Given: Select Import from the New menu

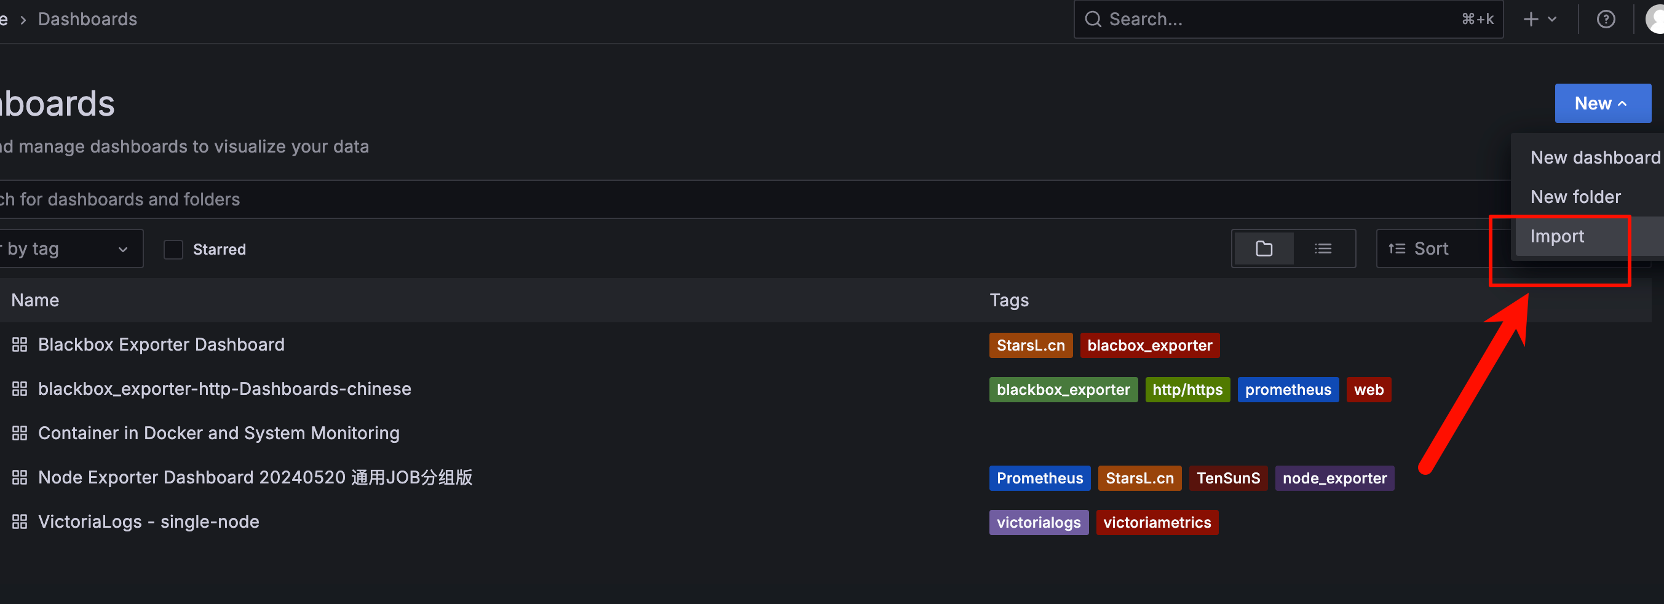Looking at the screenshot, I should click(x=1557, y=236).
